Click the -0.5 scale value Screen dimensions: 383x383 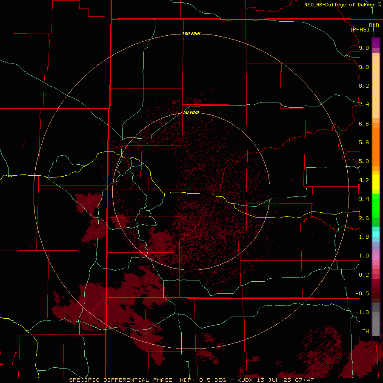click(362, 294)
